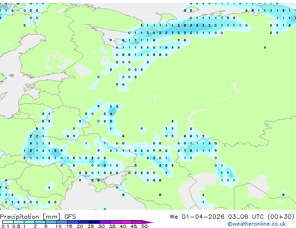
Task: Click the "35" legend label
Action: [112, 226]
